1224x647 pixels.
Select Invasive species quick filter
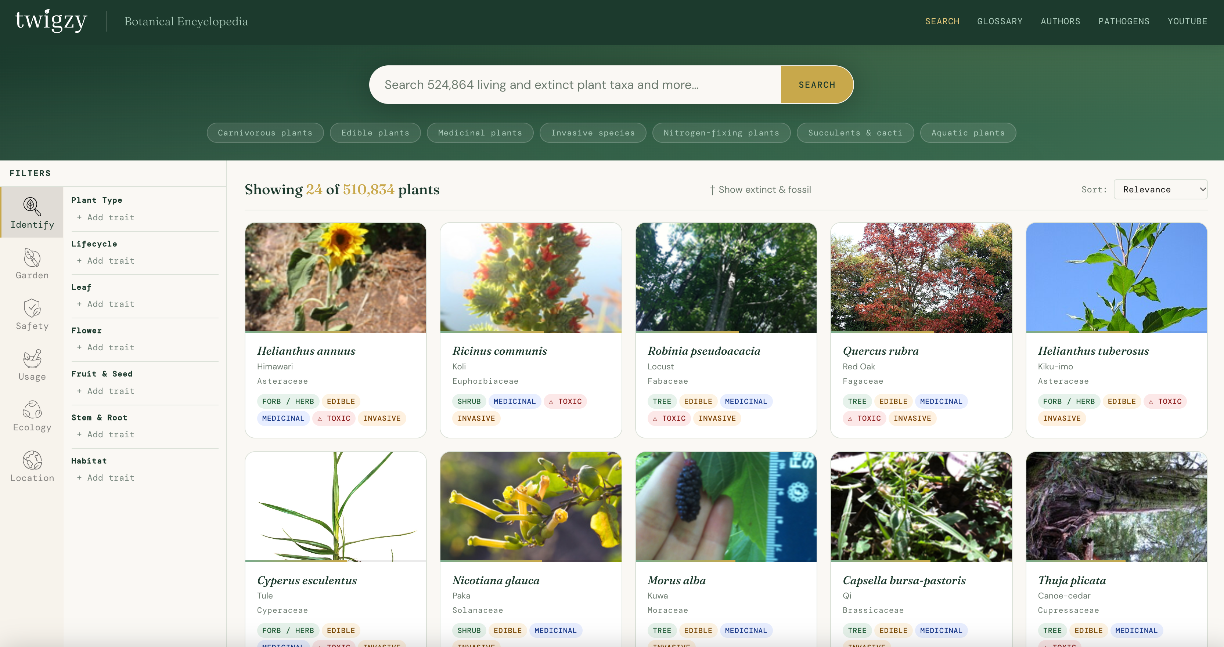point(593,133)
